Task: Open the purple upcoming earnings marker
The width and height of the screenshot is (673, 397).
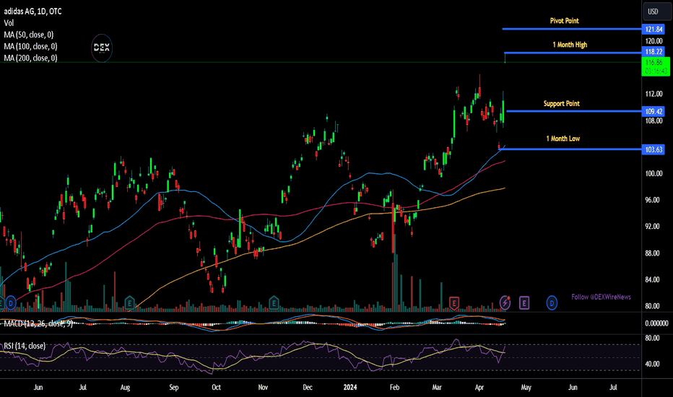Action: pos(524,303)
